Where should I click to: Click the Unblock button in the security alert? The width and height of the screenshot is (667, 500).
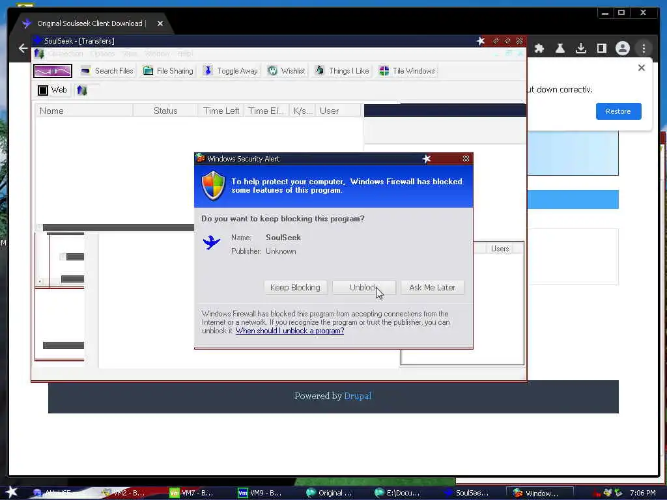[364, 287]
